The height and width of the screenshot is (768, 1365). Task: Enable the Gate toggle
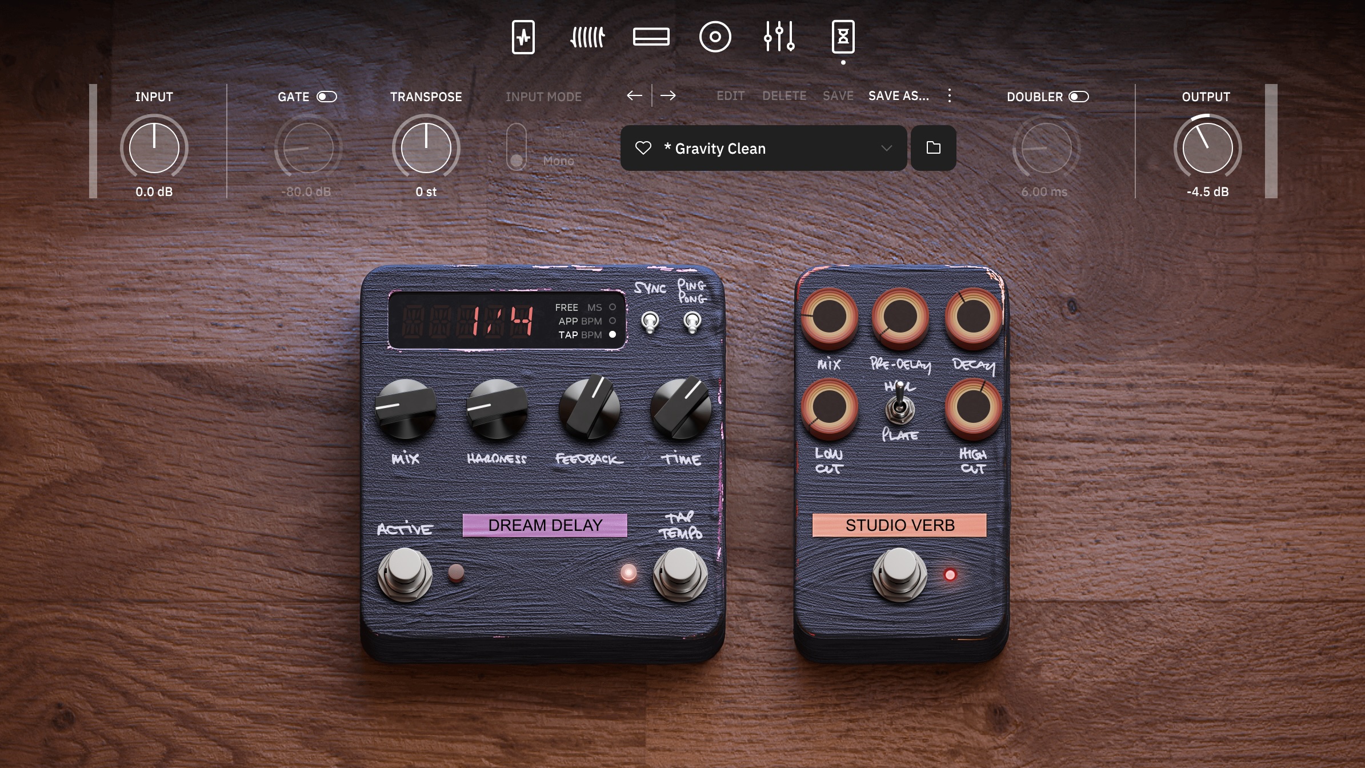327,97
